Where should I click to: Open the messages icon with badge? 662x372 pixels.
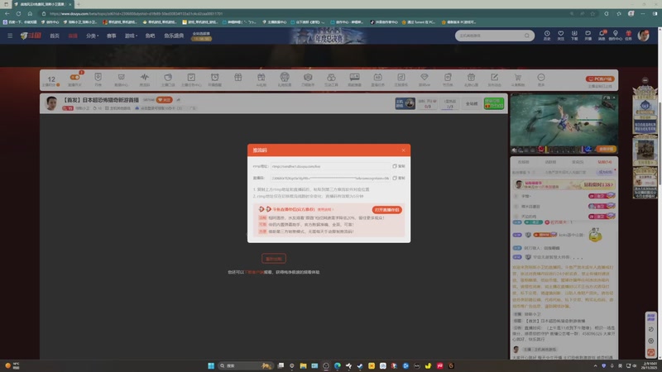click(602, 36)
